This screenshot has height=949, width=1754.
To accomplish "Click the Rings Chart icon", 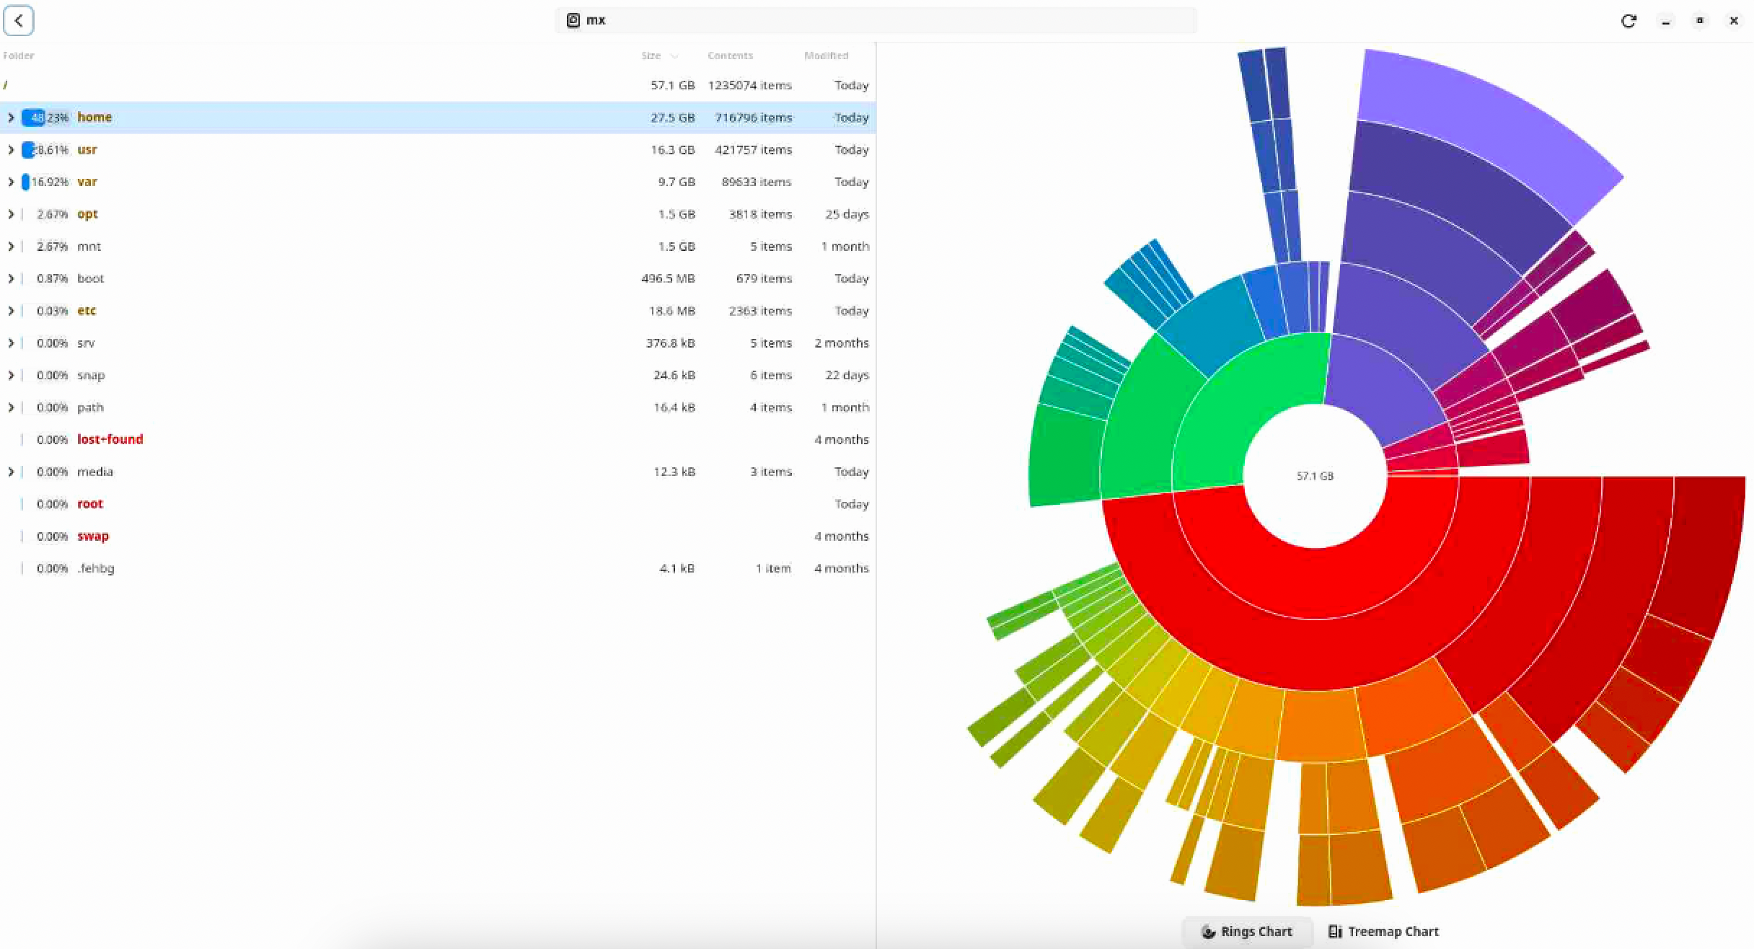I will click(1208, 932).
